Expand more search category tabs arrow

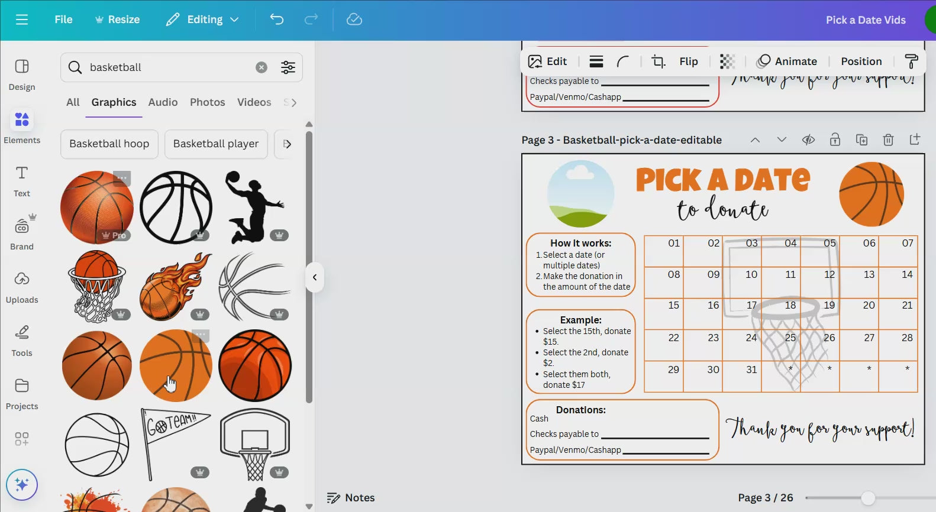[294, 102]
